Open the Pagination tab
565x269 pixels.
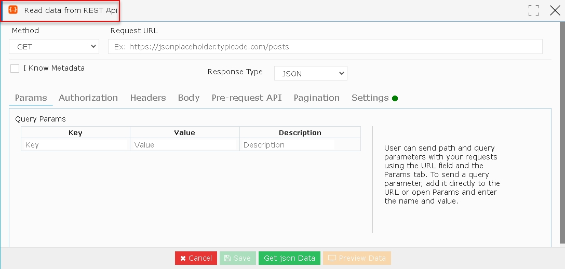(317, 98)
